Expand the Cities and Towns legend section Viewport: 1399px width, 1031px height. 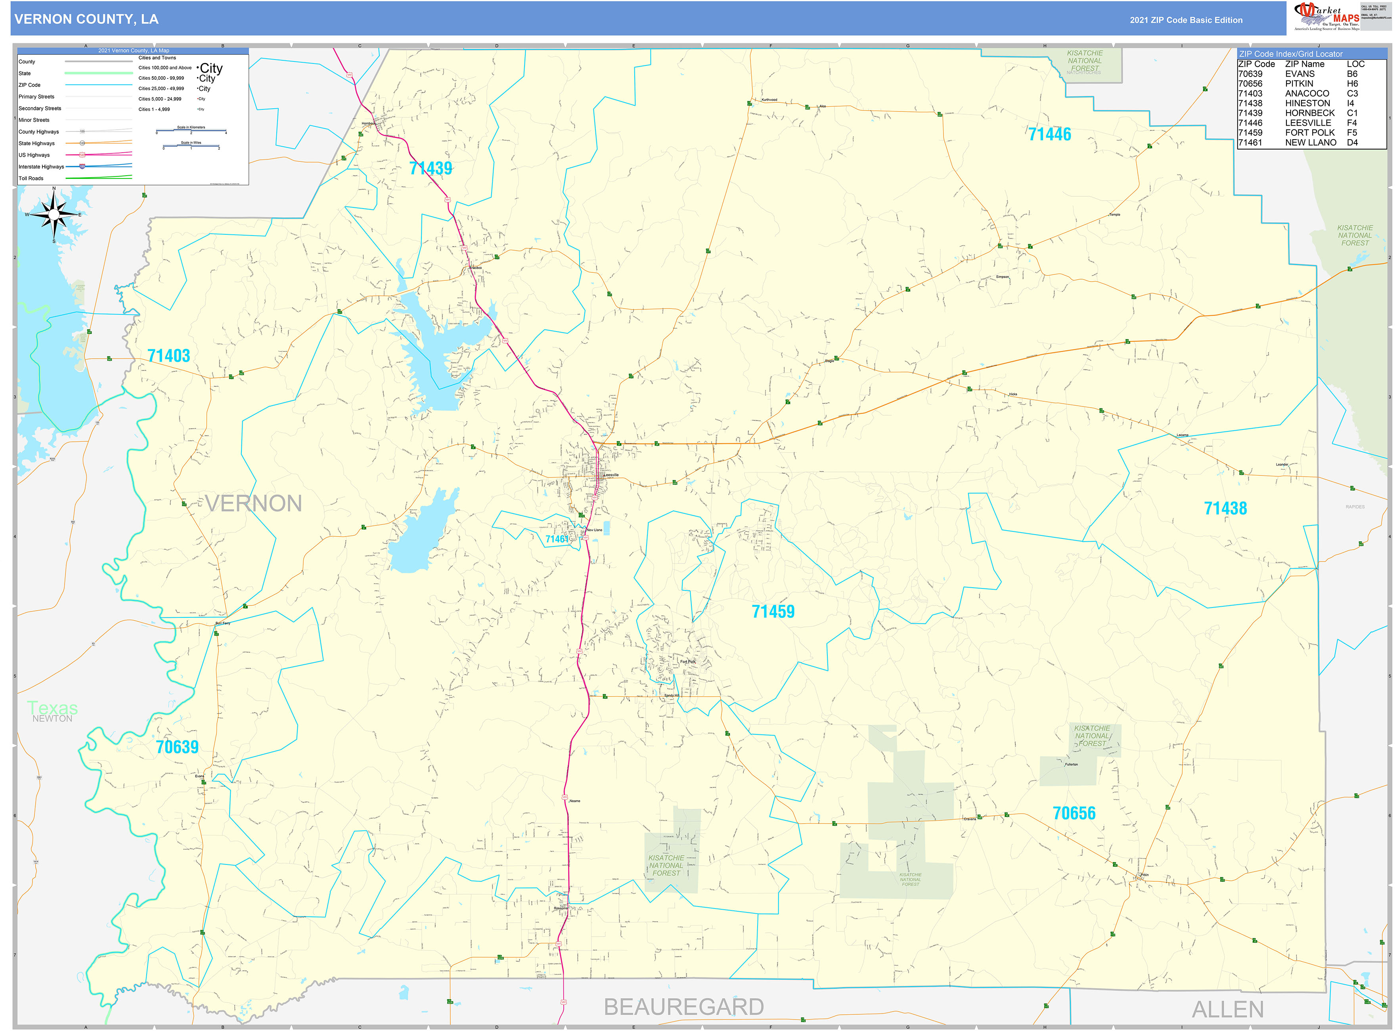point(157,57)
